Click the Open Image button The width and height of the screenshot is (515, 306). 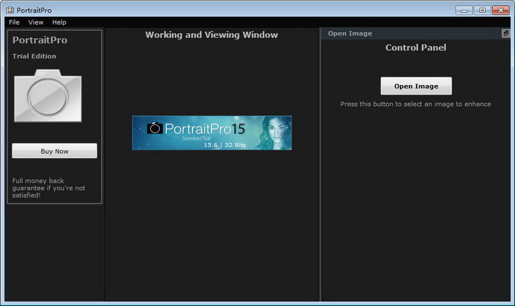coord(416,86)
